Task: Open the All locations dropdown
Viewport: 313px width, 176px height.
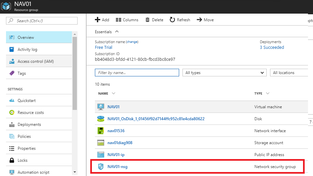Action: [x=288, y=73]
